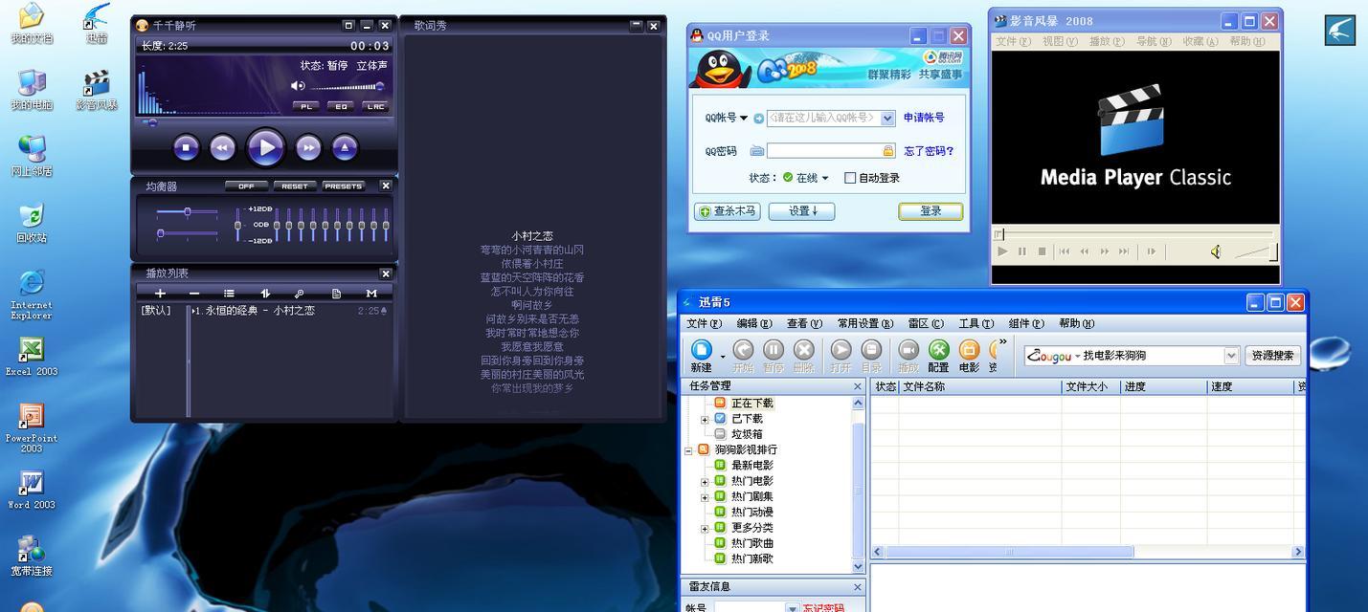1368x612 pixels.
Task: Open the Internet Explorer desktop icon
Action: point(32,295)
